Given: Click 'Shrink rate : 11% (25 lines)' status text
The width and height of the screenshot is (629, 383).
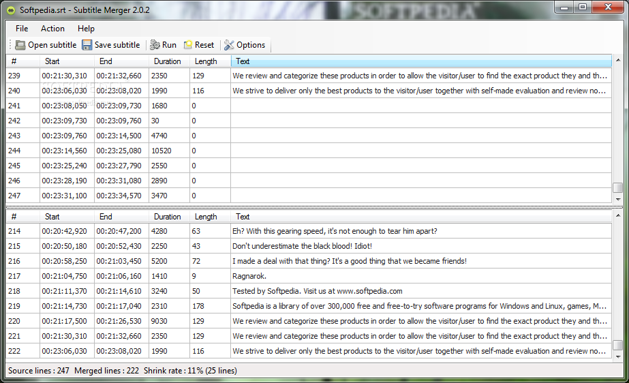Looking at the screenshot, I should pos(190,371).
